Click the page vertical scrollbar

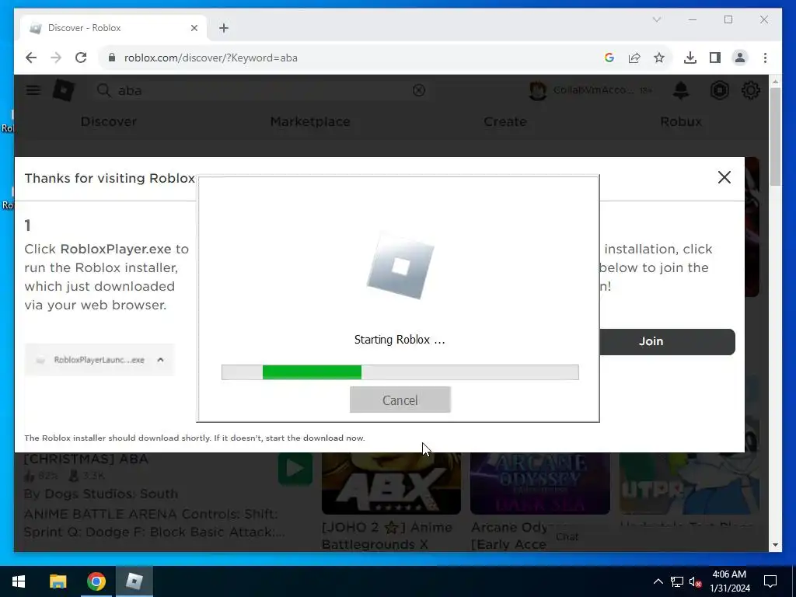pyautogui.click(x=775, y=137)
